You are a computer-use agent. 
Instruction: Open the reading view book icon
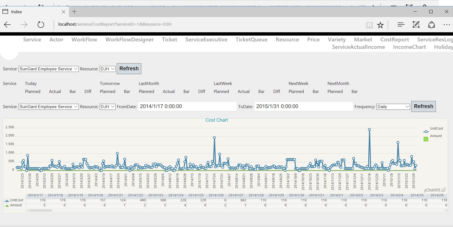[369, 25]
